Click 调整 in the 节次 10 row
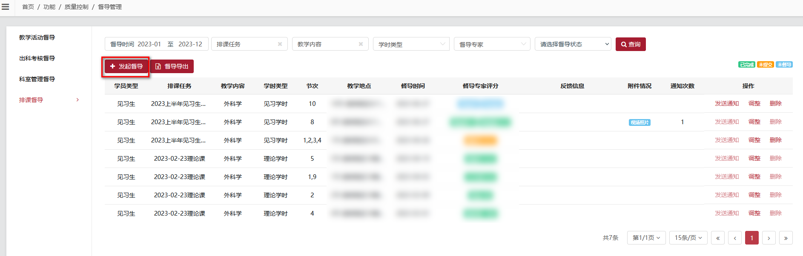Image resolution: width=803 pixels, height=256 pixels. [754, 103]
